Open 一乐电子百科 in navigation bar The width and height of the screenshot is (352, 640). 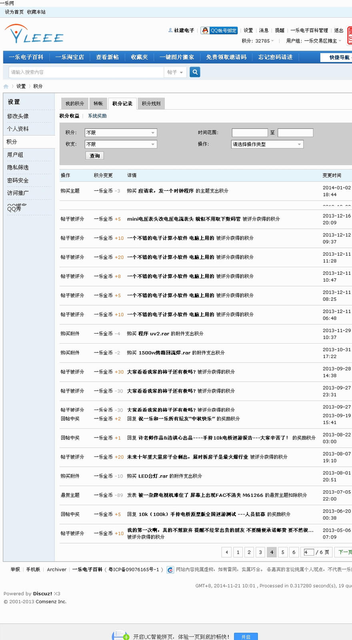26,57
